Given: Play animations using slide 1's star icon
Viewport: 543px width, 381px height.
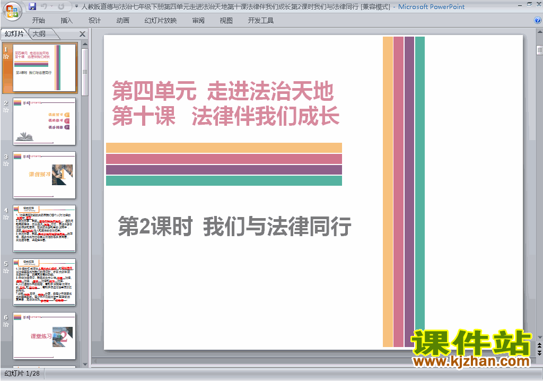Looking at the screenshot, I should click(6, 56).
